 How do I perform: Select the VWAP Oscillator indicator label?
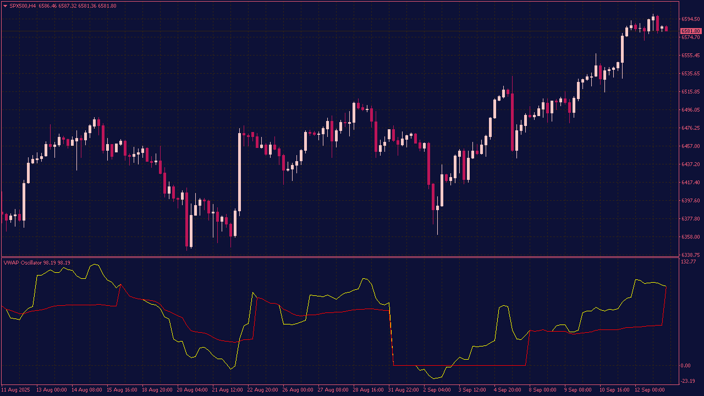(22, 263)
